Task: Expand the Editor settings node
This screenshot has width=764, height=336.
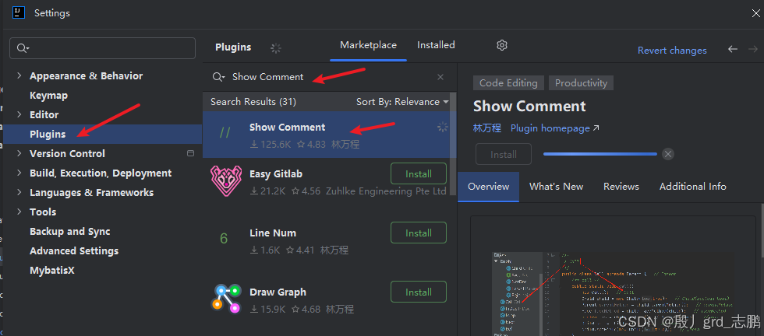Action: 19,115
